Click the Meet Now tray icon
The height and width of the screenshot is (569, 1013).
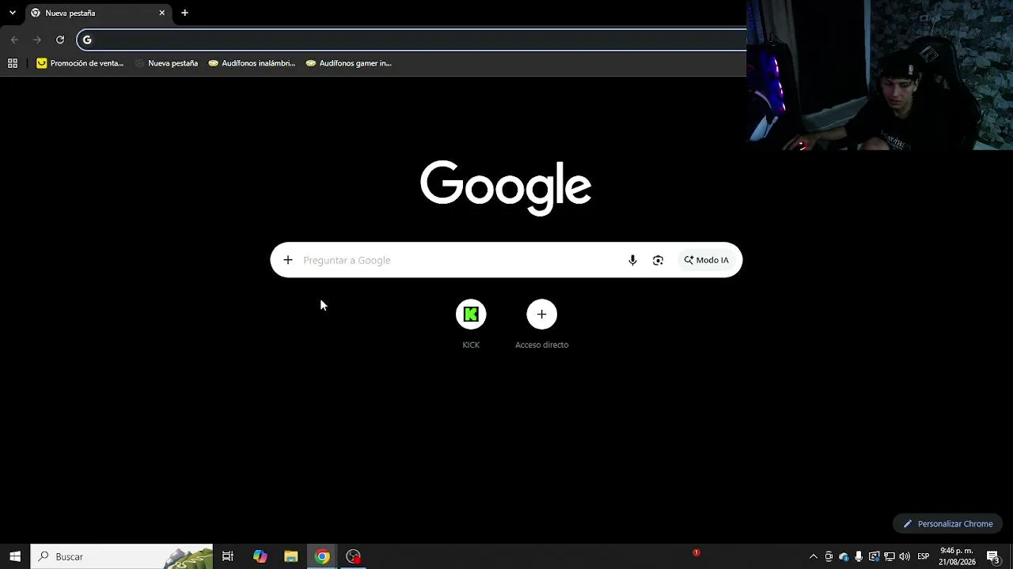(829, 556)
